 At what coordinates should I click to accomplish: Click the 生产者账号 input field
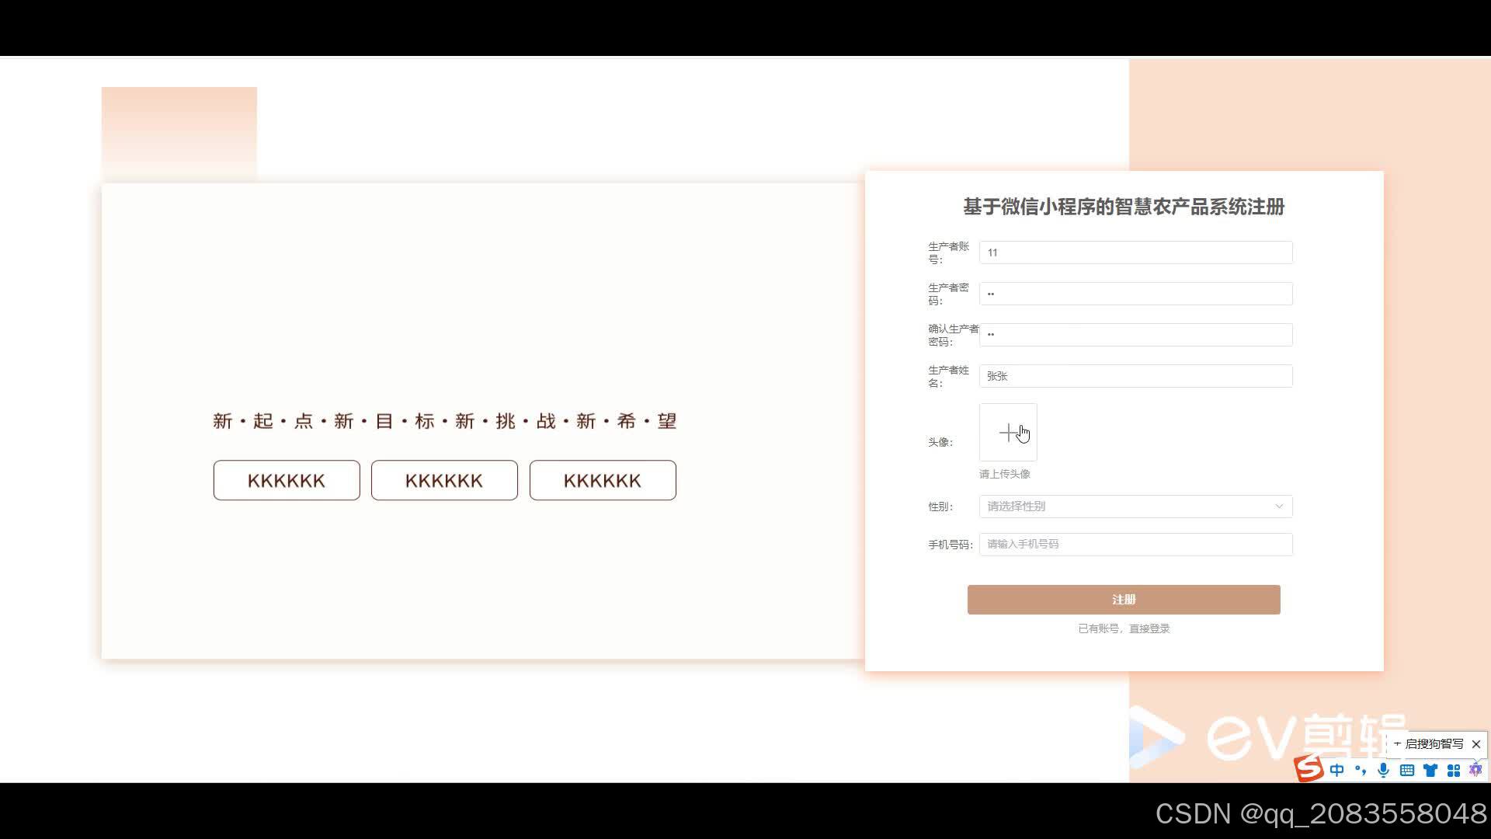tap(1135, 252)
